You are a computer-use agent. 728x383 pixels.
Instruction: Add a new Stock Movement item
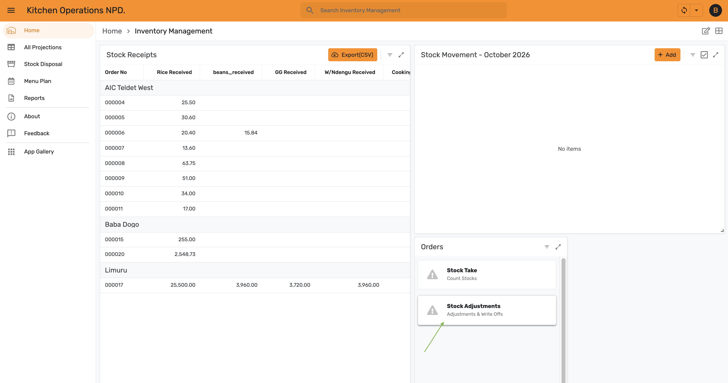coord(667,55)
